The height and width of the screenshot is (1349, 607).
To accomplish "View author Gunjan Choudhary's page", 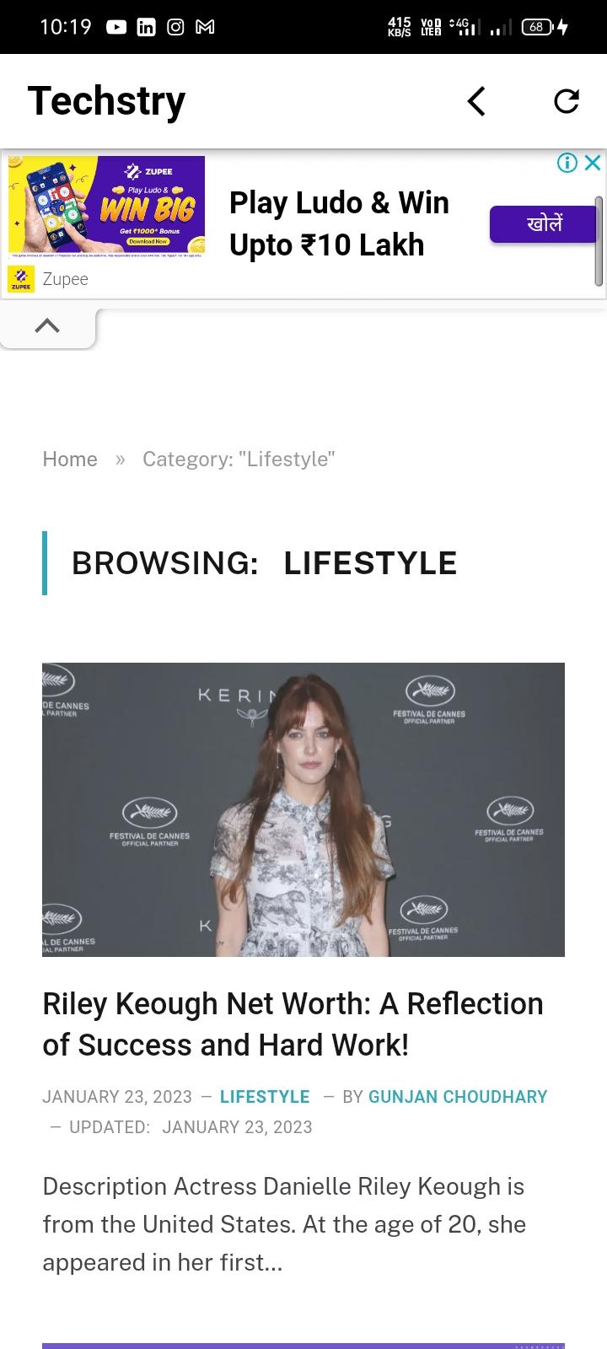I will (458, 1097).
